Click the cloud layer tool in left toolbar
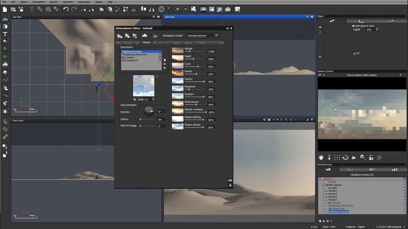The width and height of the screenshot is (408, 229). click(5, 64)
